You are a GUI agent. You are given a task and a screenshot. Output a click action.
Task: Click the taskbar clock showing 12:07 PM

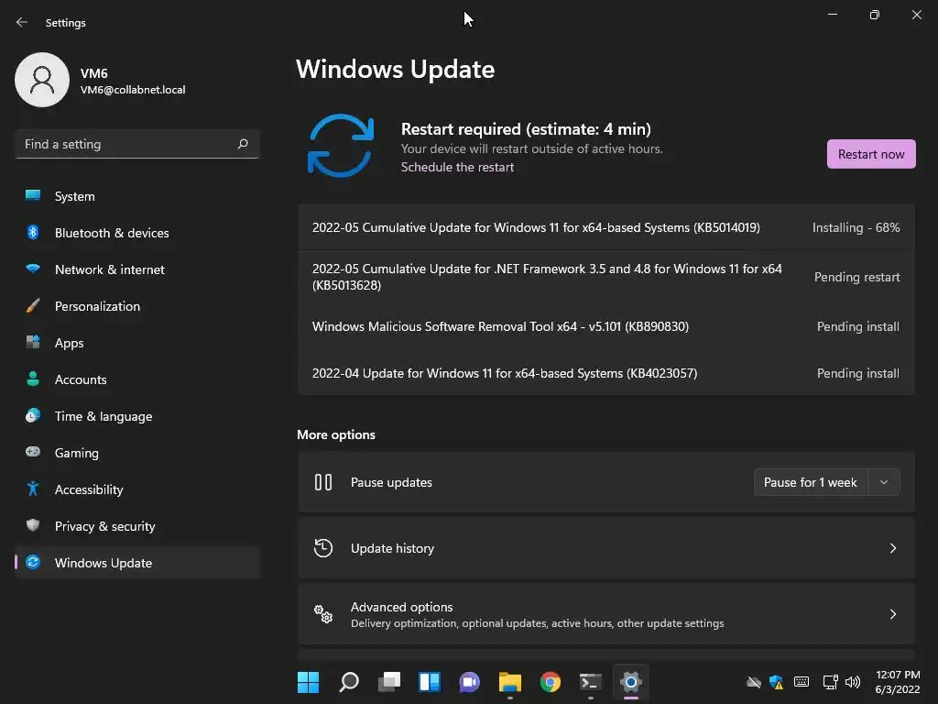(x=898, y=682)
